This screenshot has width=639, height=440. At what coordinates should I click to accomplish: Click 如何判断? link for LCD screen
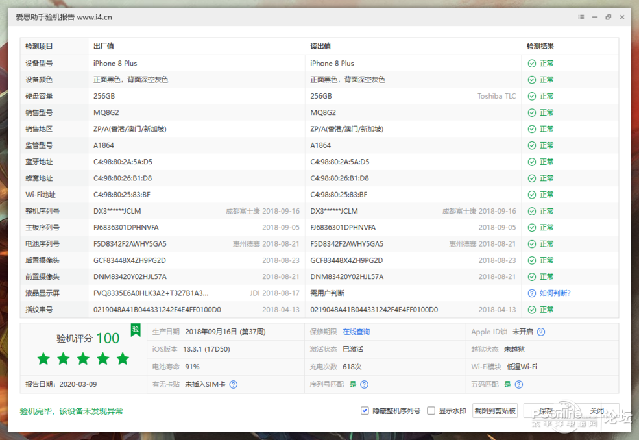(555, 293)
